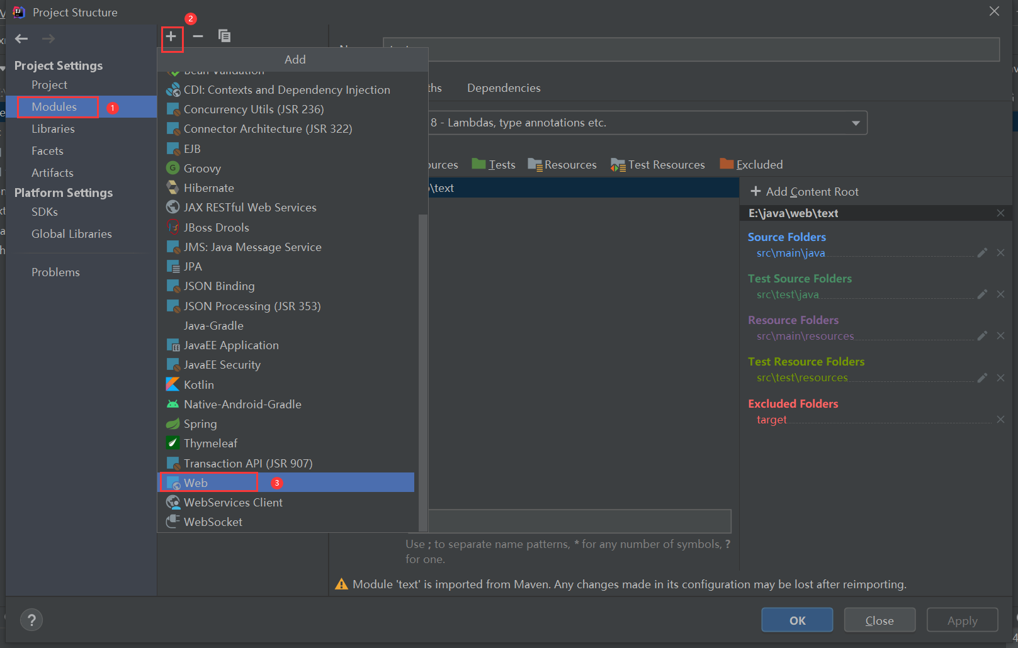Edit src\test\resources folder properties pencil
The width and height of the screenshot is (1018, 648).
point(982,377)
